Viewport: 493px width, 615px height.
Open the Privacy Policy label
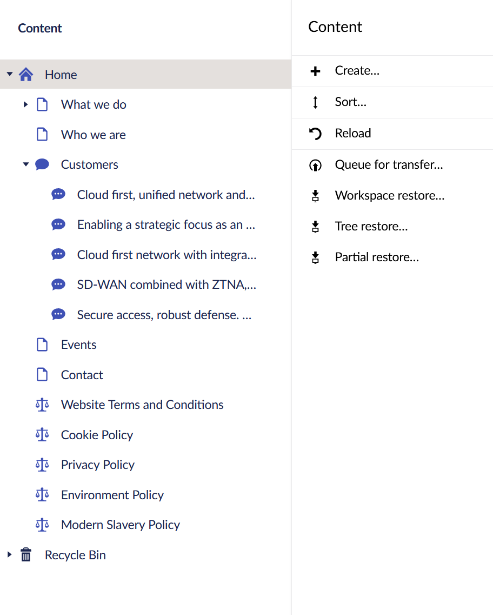click(x=98, y=465)
